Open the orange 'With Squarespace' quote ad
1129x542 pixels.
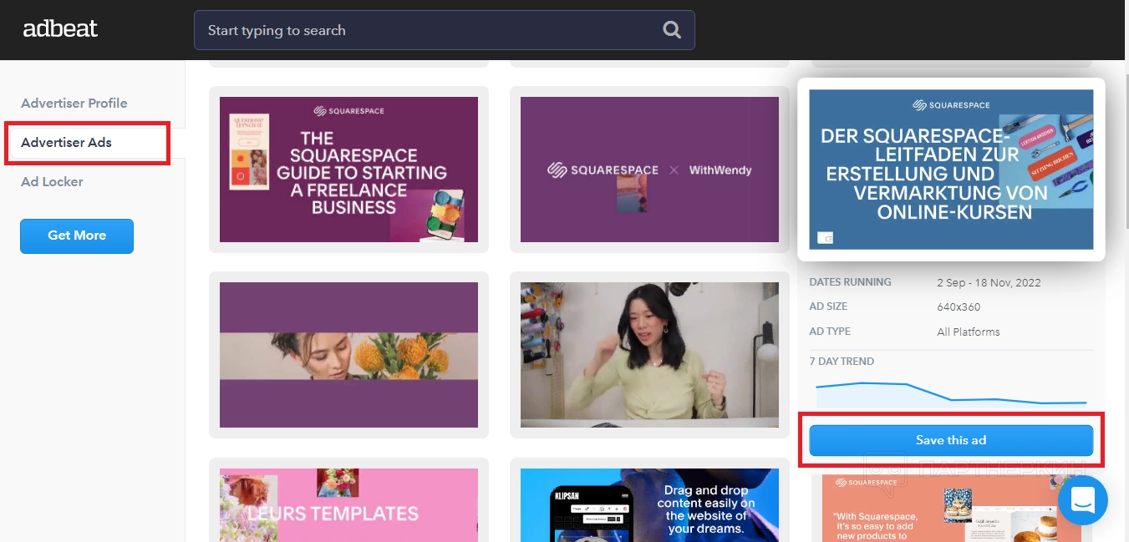pos(951,509)
